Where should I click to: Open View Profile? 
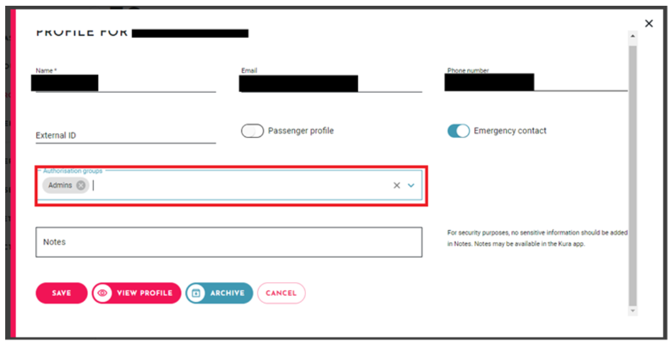pos(136,293)
